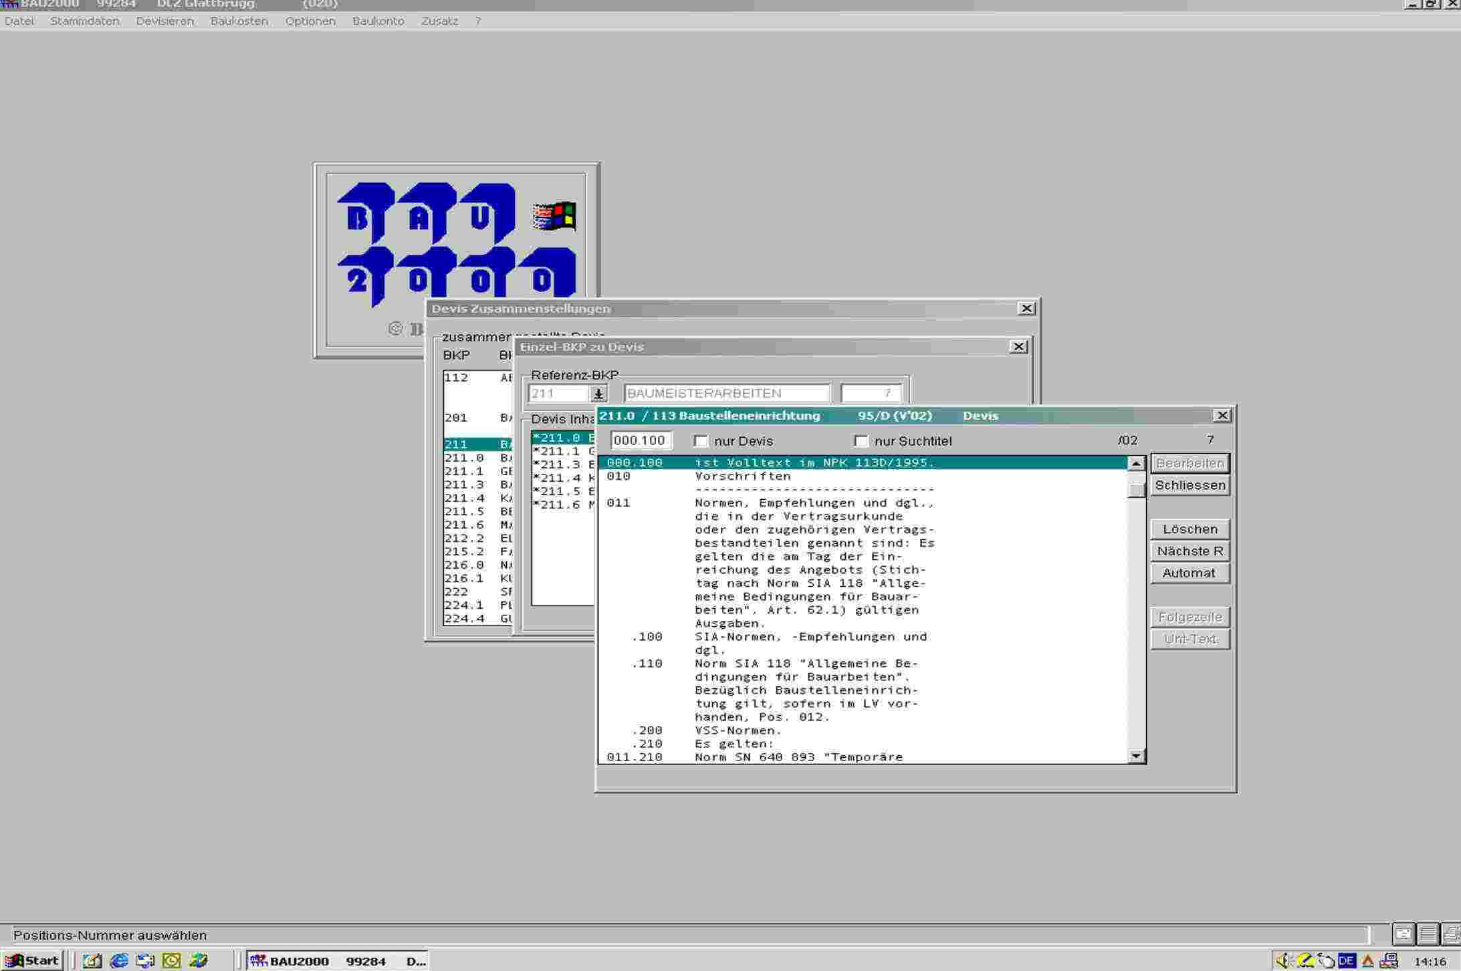Screen dimensions: 1461x971
Task: Click the position number field showing 000.100
Action: click(640, 440)
